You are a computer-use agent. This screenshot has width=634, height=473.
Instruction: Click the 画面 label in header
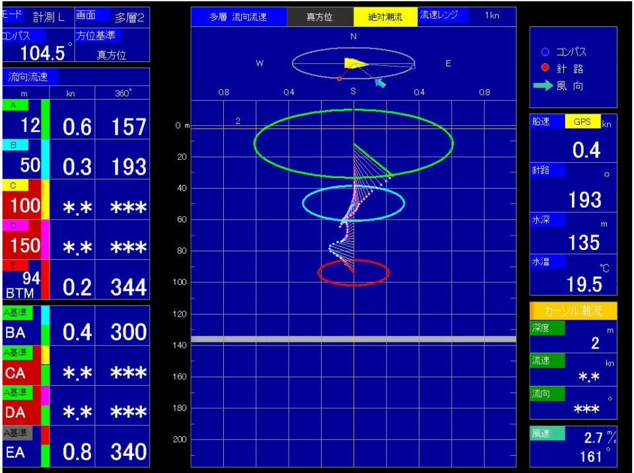point(92,15)
